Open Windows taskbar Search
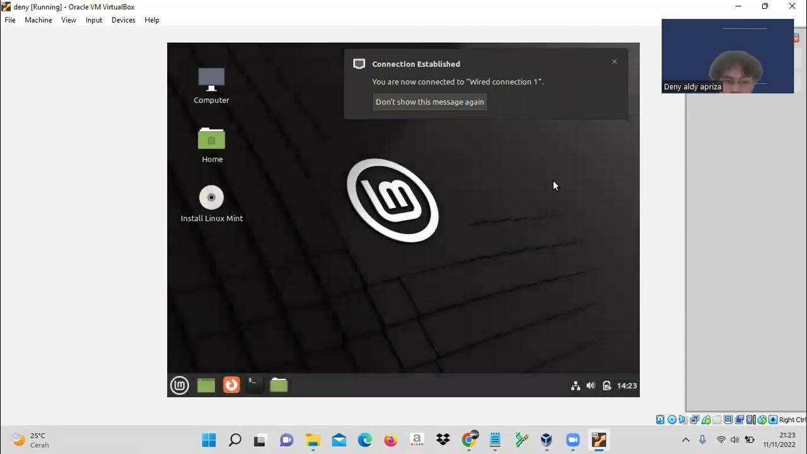The height and width of the screenshot is (454, 807). (x=235, y=439)
